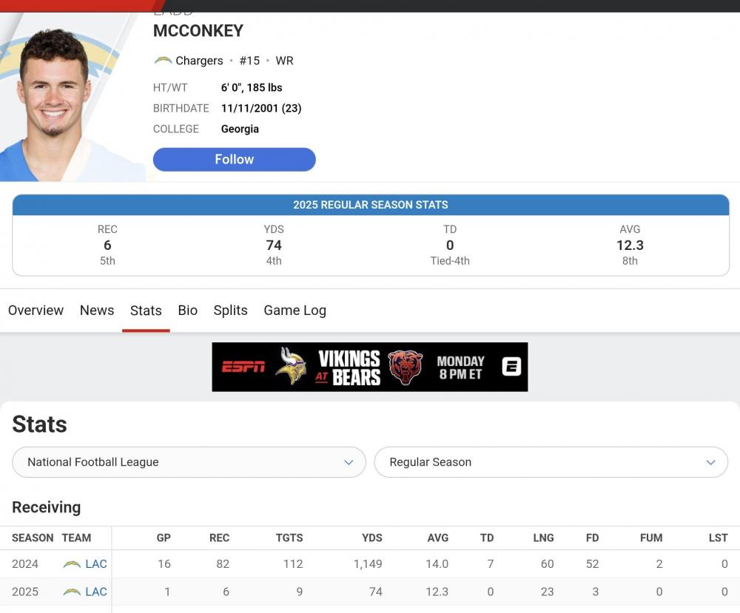The width and height of the screenshot is (740, 613).
Task: Open the National Football League dropdown
Action: (x=189, y=462)
